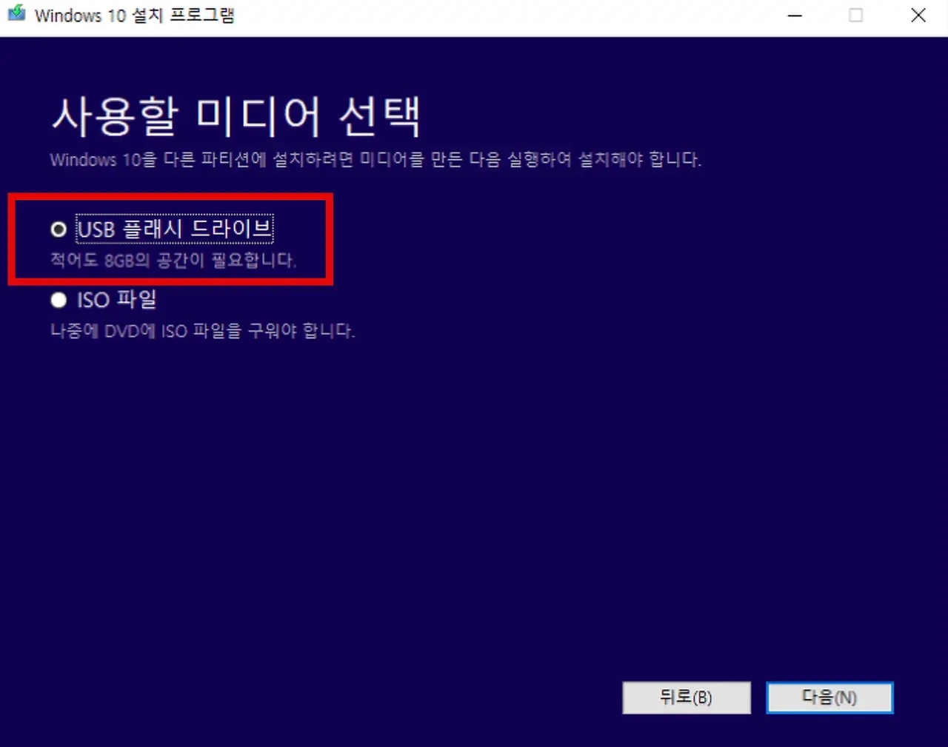This screenshot has width=948, height=747.
Task: Click the 다음(N) button to proceed
Action: 829,697
